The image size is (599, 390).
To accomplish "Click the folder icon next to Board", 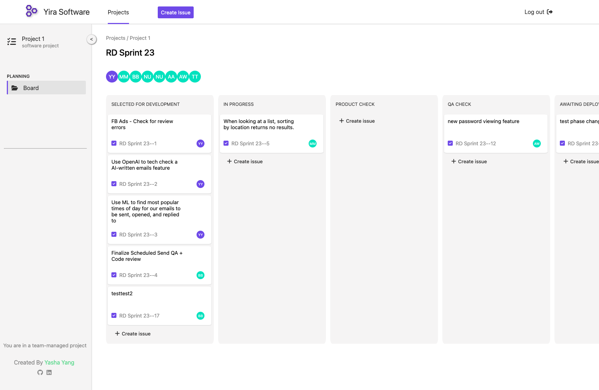I will [x=15, y=88].
